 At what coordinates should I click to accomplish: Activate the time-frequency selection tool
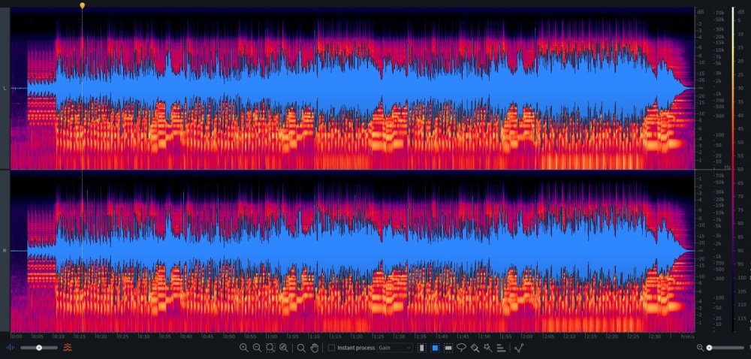(x=435, y=348)
